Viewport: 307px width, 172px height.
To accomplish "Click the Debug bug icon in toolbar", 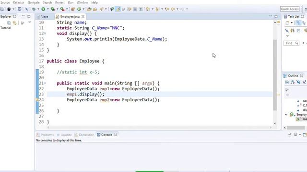I will [x=34, y=9].
